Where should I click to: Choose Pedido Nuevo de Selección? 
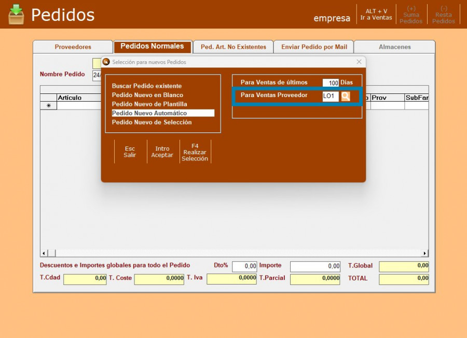[x=152, y=123]
